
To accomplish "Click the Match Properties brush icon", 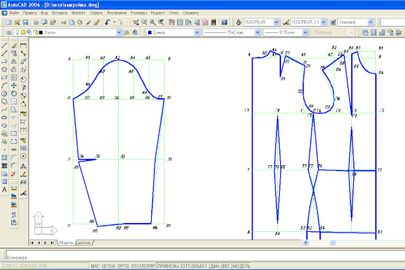I will (x=89, y=23).
